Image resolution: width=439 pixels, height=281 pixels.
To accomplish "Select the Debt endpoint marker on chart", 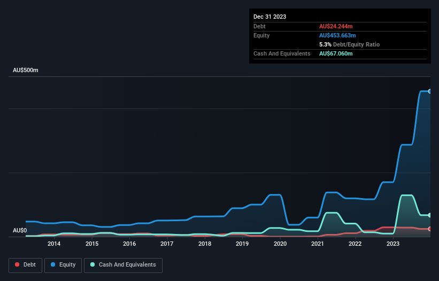I will [430, 229].
